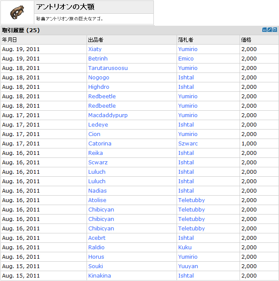Click the アントリオンの大顎 item thumbnail

point(18,12)
